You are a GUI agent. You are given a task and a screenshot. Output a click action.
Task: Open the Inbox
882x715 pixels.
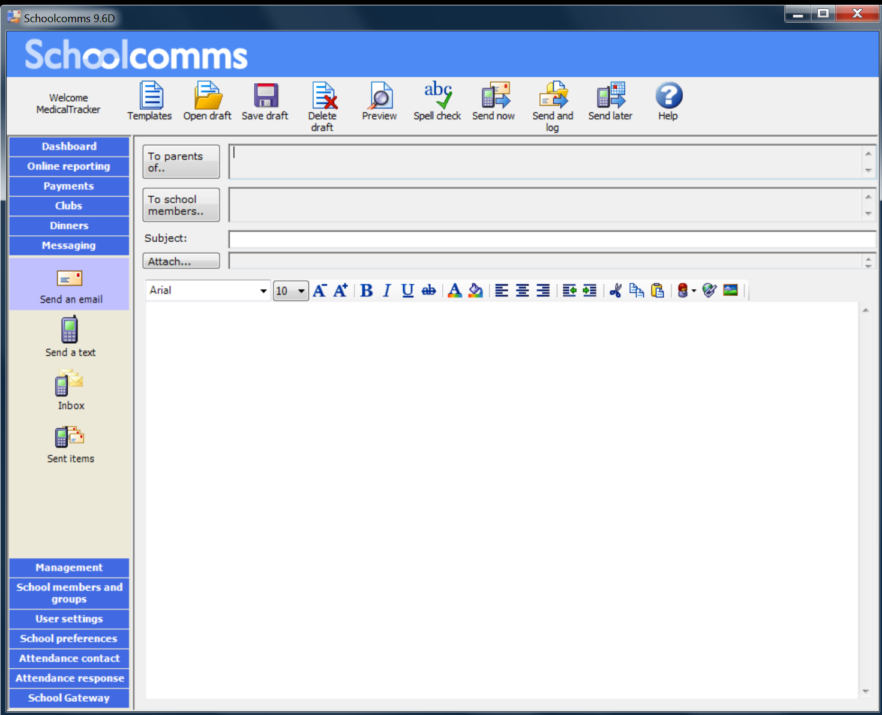pos(70,390)
